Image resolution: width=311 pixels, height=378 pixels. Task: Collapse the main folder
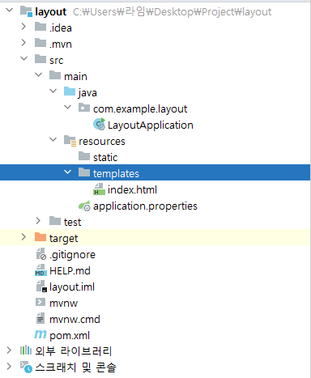39,74
